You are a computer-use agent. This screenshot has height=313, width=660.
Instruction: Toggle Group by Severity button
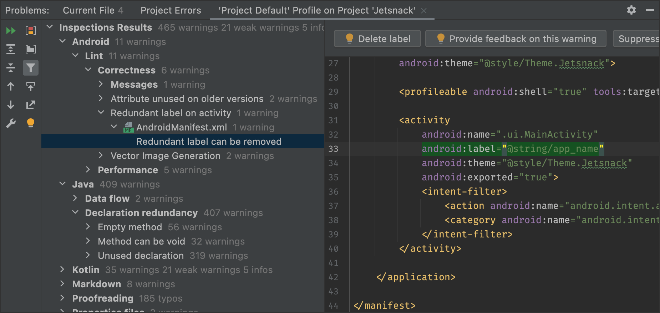tap(31, 31)
